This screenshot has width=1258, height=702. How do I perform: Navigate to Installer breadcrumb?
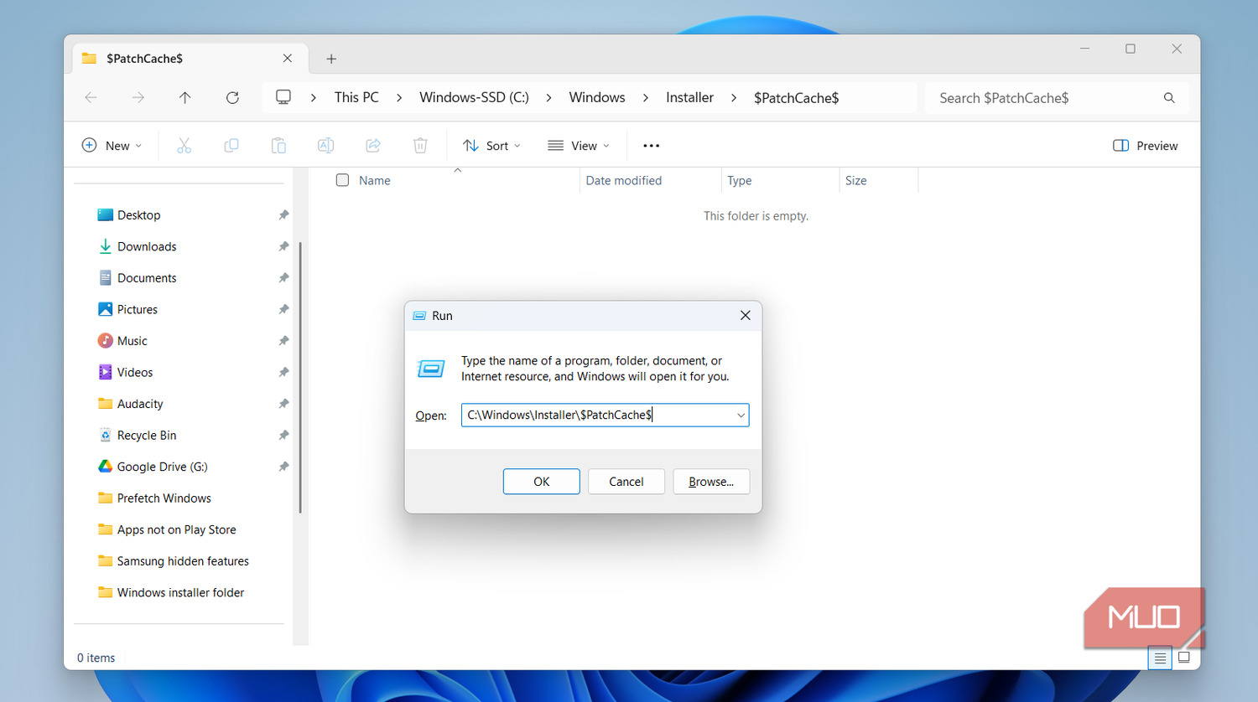tap(689, 97)
